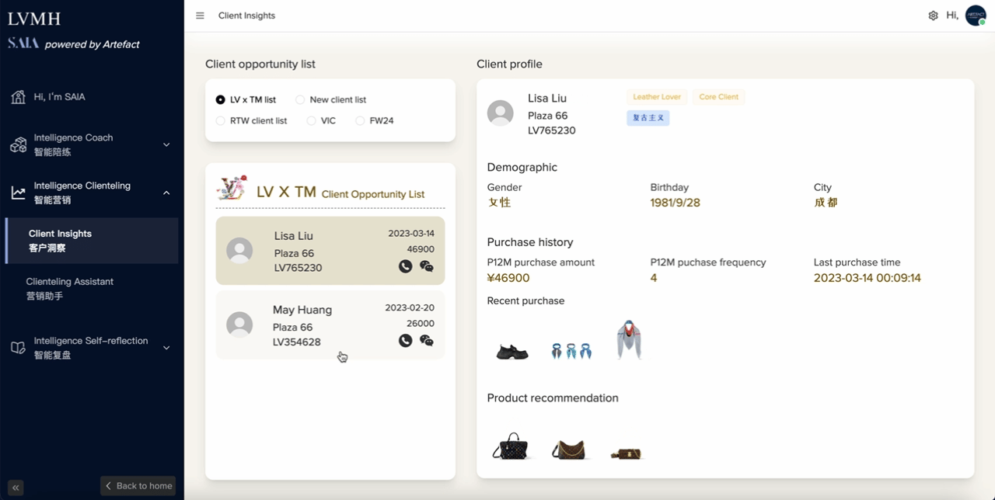Viewport: 995px width, 500px height.
Task: Click the birthday value 1981/9/28
Action: [676, 203]
